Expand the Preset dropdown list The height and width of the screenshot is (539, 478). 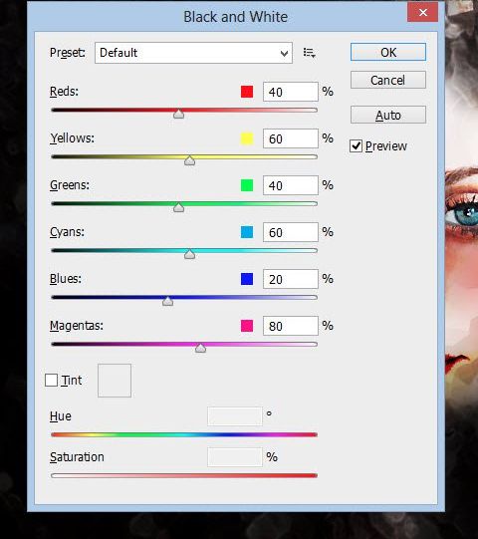pos(193,53)
